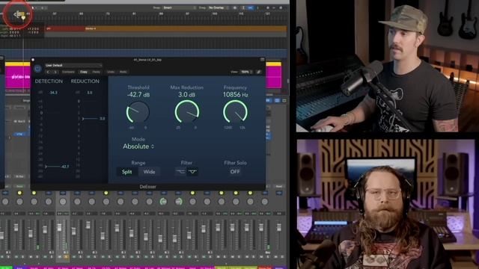Click the selected channel's pan knob
This screenshot has width=479, height=269.
point(63,202)
